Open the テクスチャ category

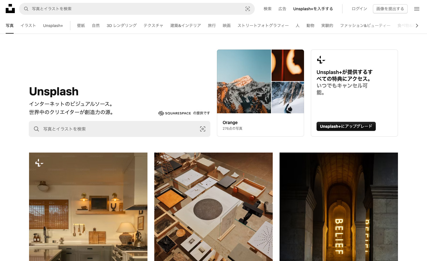tap(153, 26)
